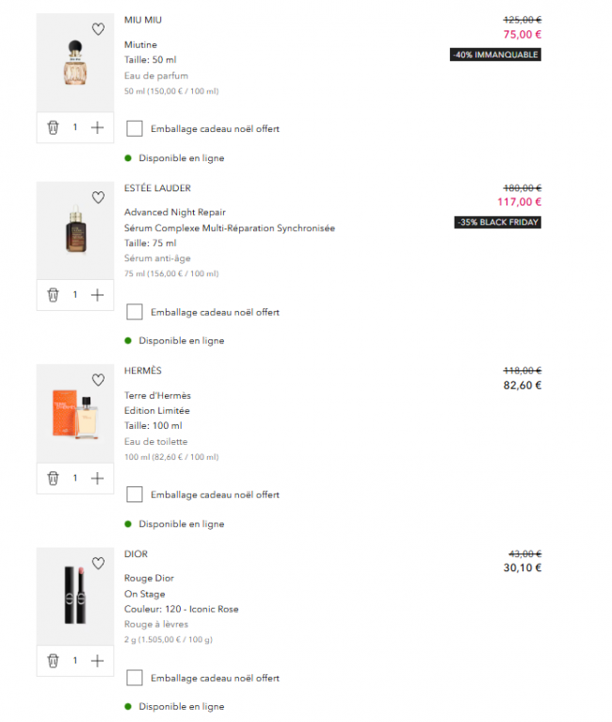Check gift wrapping for Estée Lauder serum
This screenshot has width=612, height=722.
click(x=135, y=312)
